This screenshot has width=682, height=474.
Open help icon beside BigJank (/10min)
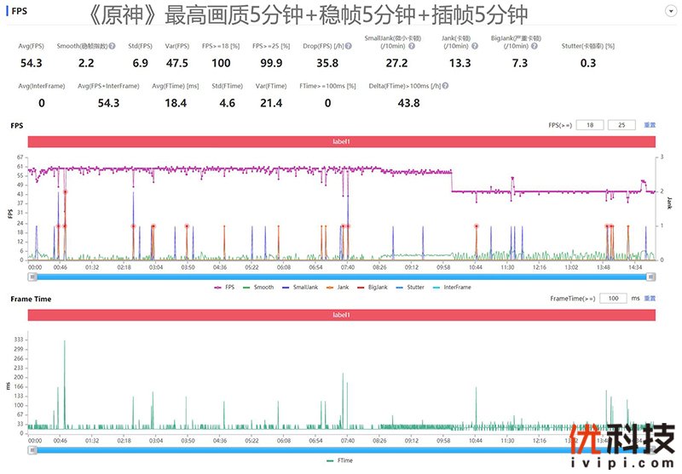pyautogui.click(x=535, y=46)
